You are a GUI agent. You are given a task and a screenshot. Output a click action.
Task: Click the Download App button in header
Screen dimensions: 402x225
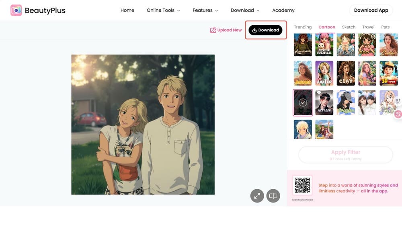[371, 10]
